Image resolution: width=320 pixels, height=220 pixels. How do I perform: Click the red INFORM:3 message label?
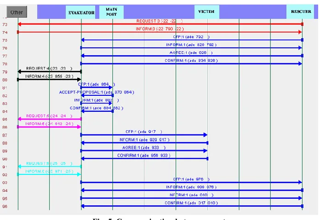click(160, 29)
